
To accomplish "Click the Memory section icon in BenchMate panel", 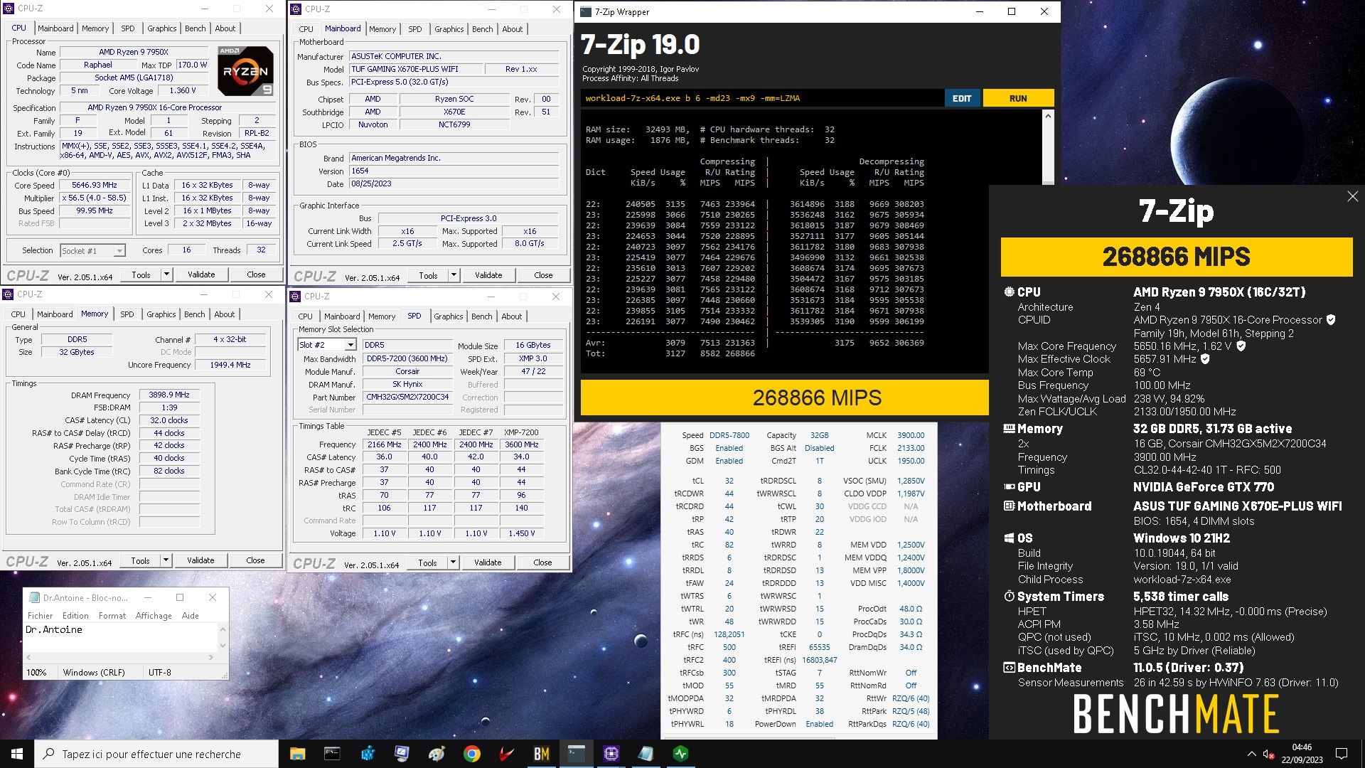I will click(1009, 429).
